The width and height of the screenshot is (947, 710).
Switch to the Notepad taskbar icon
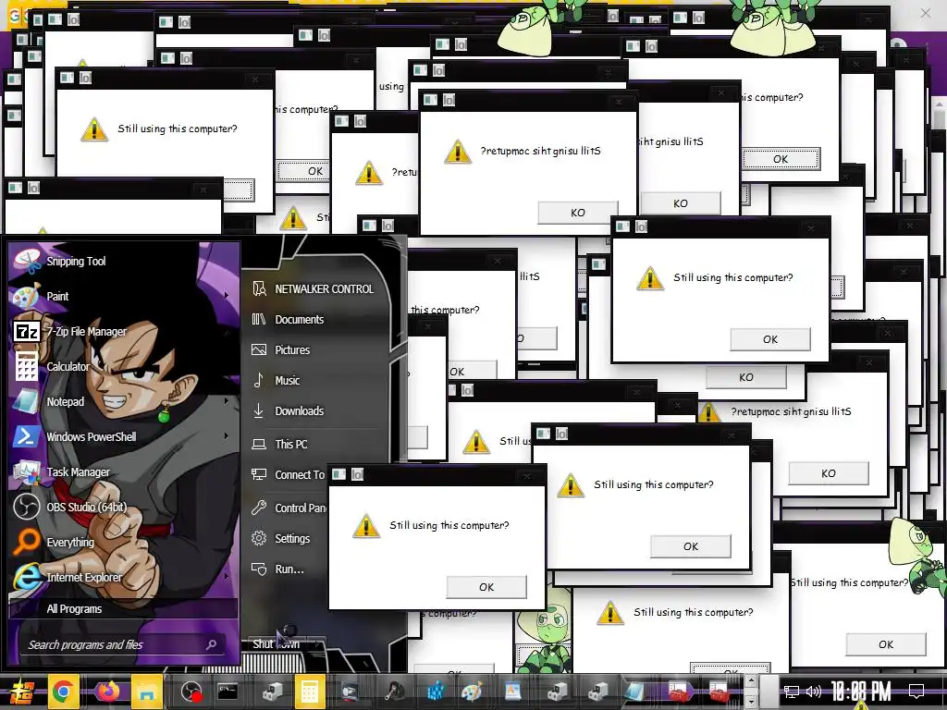pyautogui.click(x=634, y=692)
